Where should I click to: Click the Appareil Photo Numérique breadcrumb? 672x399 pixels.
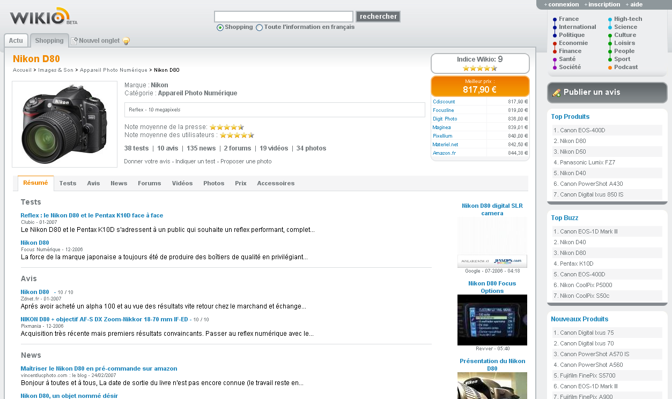coord(114,70)
